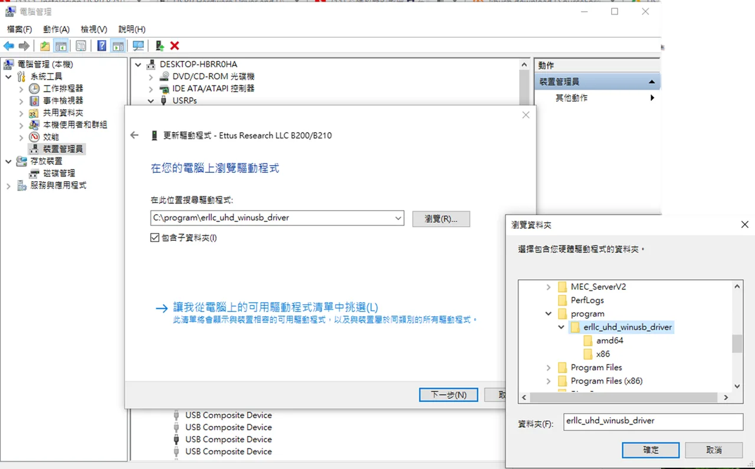
Task: Click the Up One Level folder icon
Action: click(45, 46)
